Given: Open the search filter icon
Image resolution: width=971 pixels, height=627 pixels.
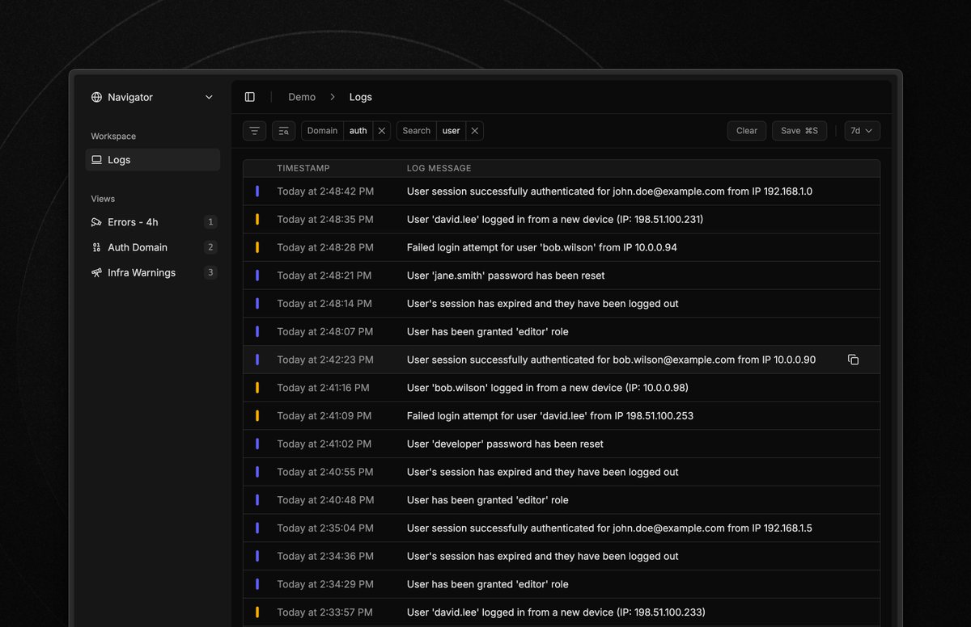Looking at the screenshot, I should tap(283, 131).
